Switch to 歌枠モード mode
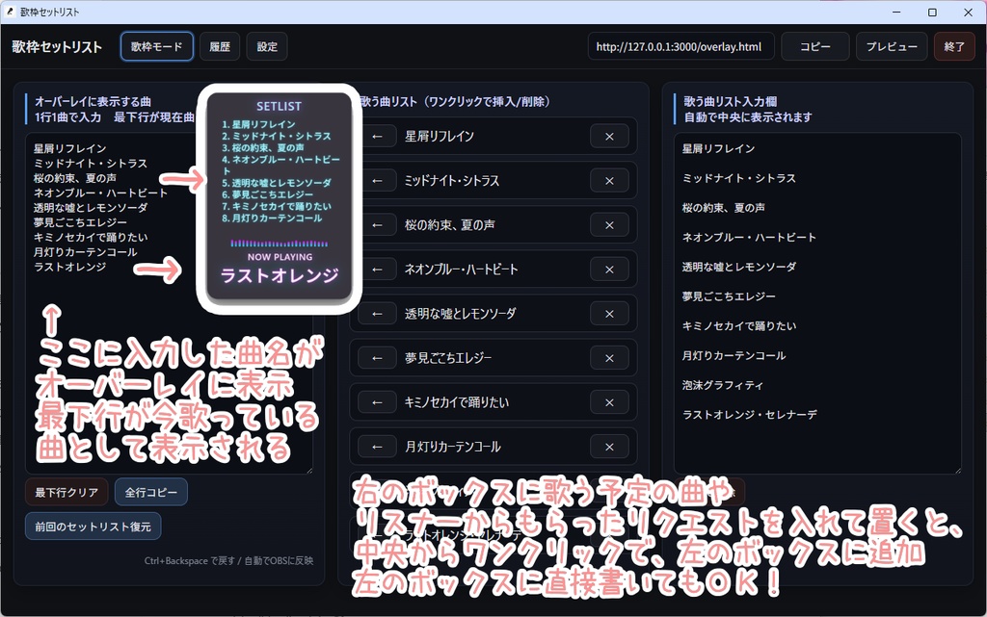Viewport: 987px width, 617px height. point(156,45)
